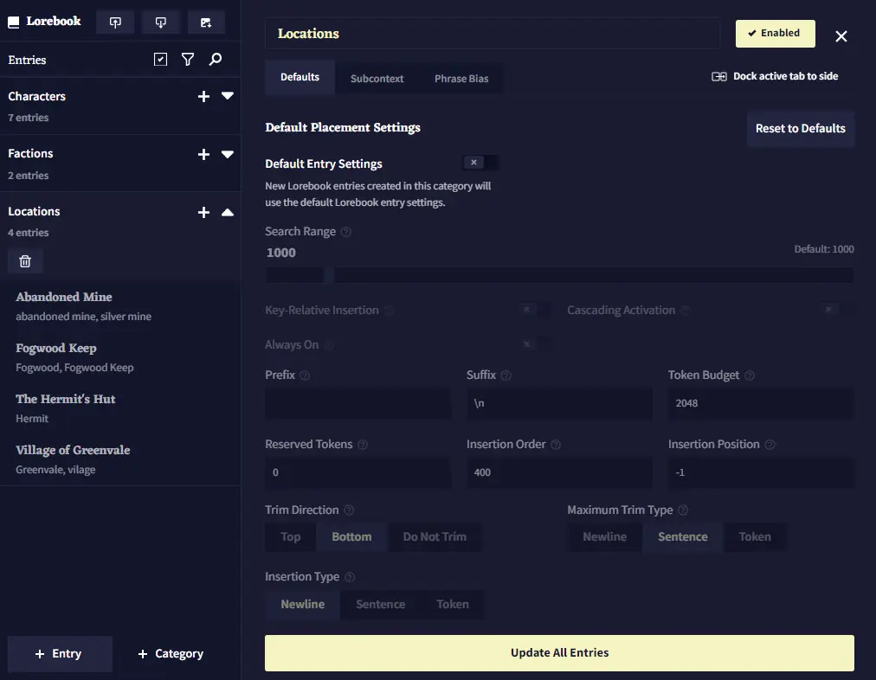Open the Phrase Bias tab
The image size is (876, 680).
tap(461, 79)
